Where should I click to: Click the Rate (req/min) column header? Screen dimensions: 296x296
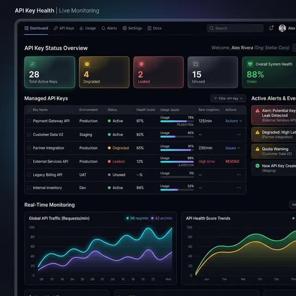[x=209, y=110]
